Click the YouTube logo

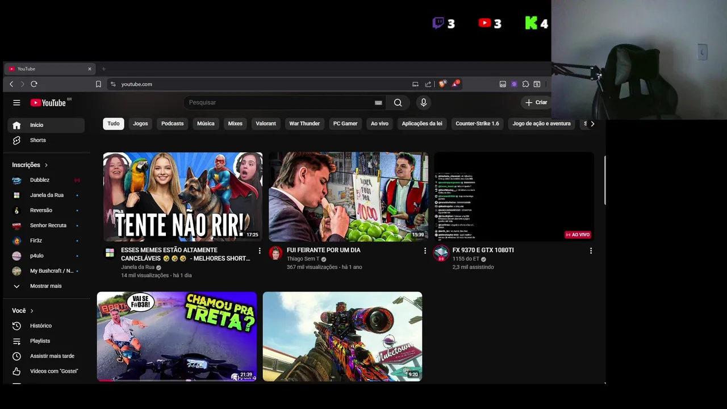point(48,103)
